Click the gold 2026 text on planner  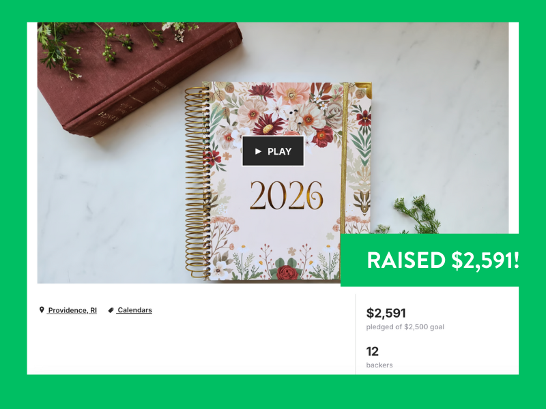[286, 195]
